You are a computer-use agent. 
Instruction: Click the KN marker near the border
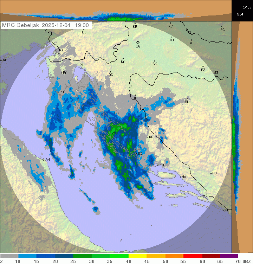click(x=148, y=137)
